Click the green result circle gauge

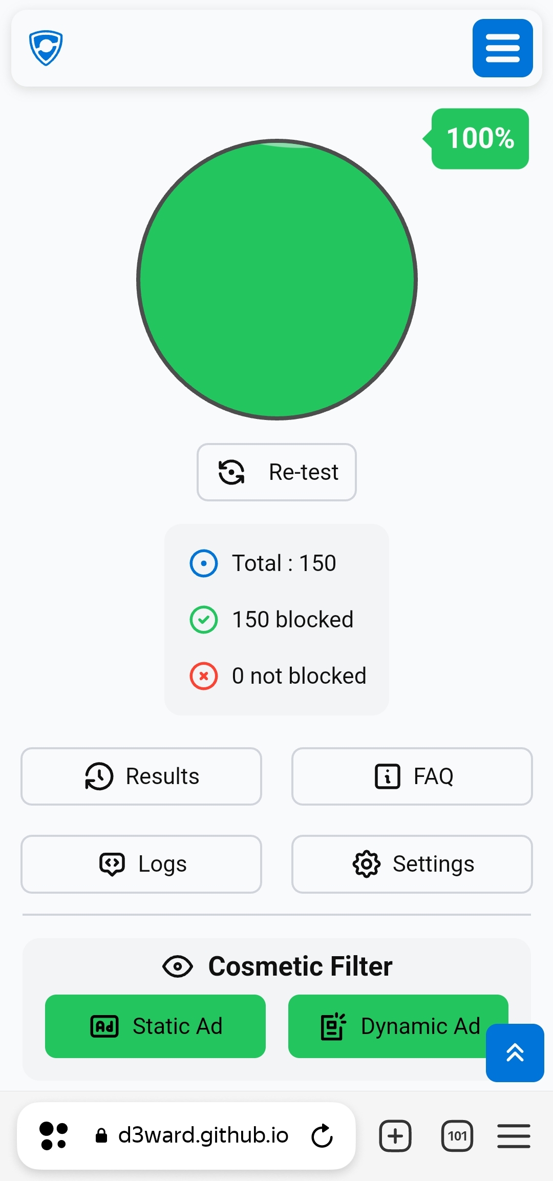pos(277,280)
